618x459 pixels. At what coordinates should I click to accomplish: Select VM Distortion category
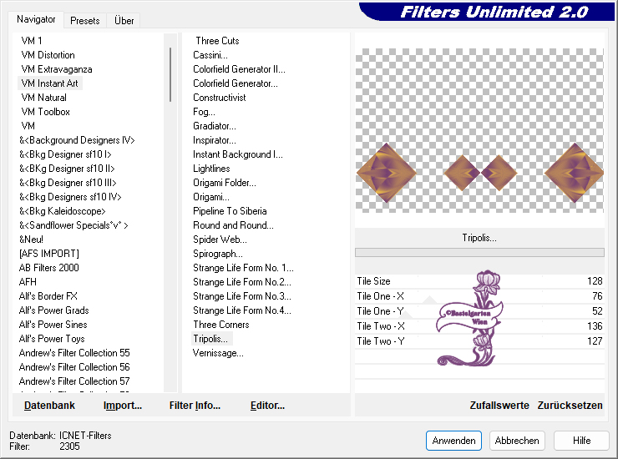coord(48,55)
